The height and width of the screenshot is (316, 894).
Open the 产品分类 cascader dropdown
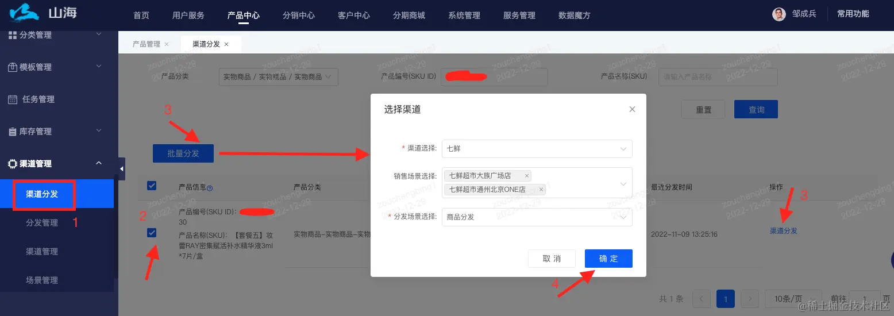pos(278,76)
